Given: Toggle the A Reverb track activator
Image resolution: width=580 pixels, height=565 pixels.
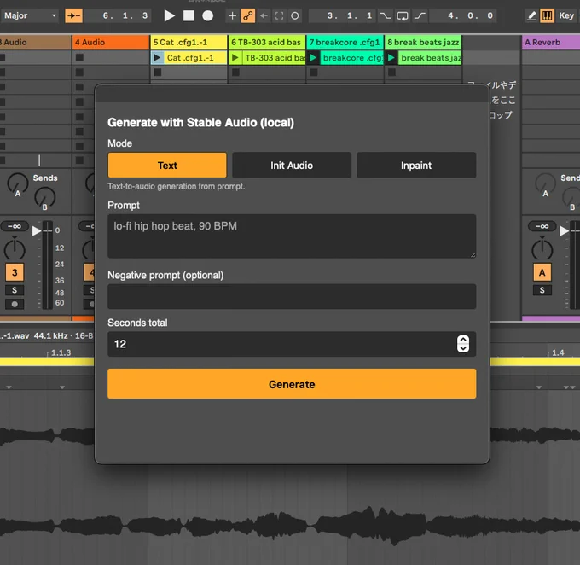Looking at the screenshot, I should pyautogui.click(x=542, y=272).
